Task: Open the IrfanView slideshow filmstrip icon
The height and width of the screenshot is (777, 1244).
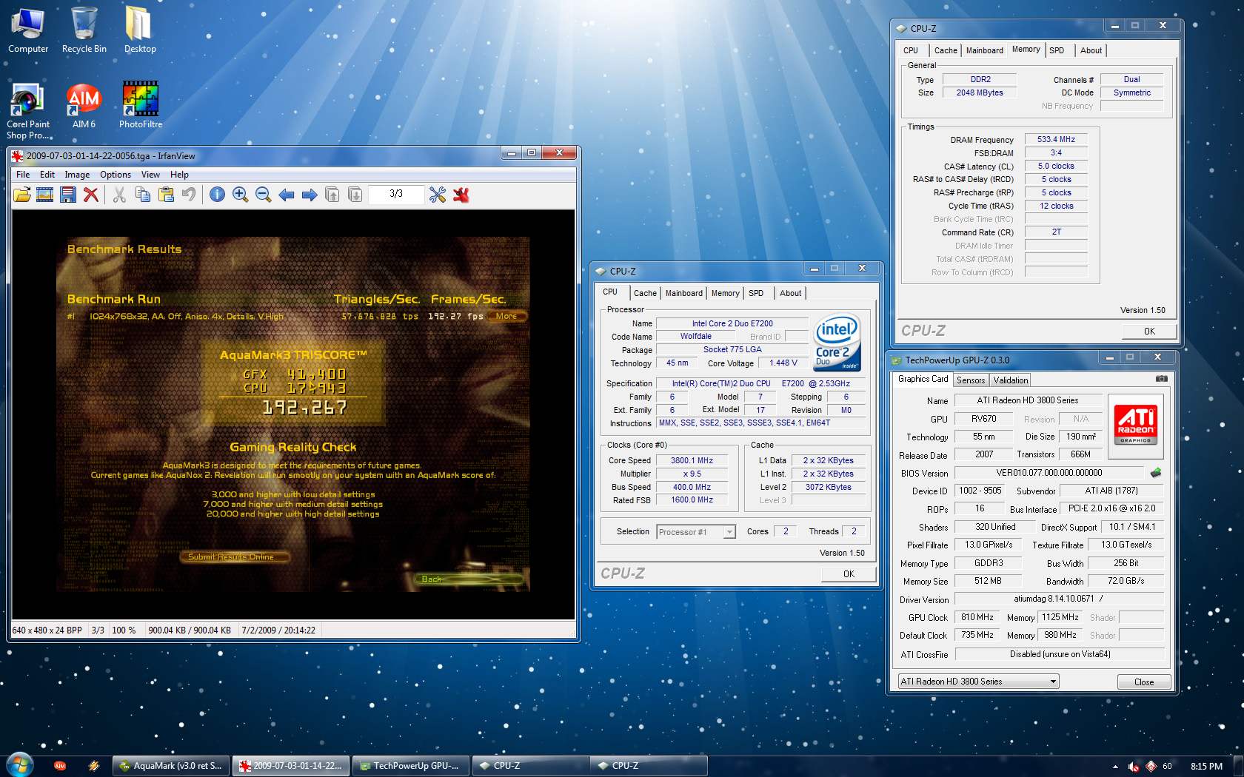Action: tap(45, 195)
